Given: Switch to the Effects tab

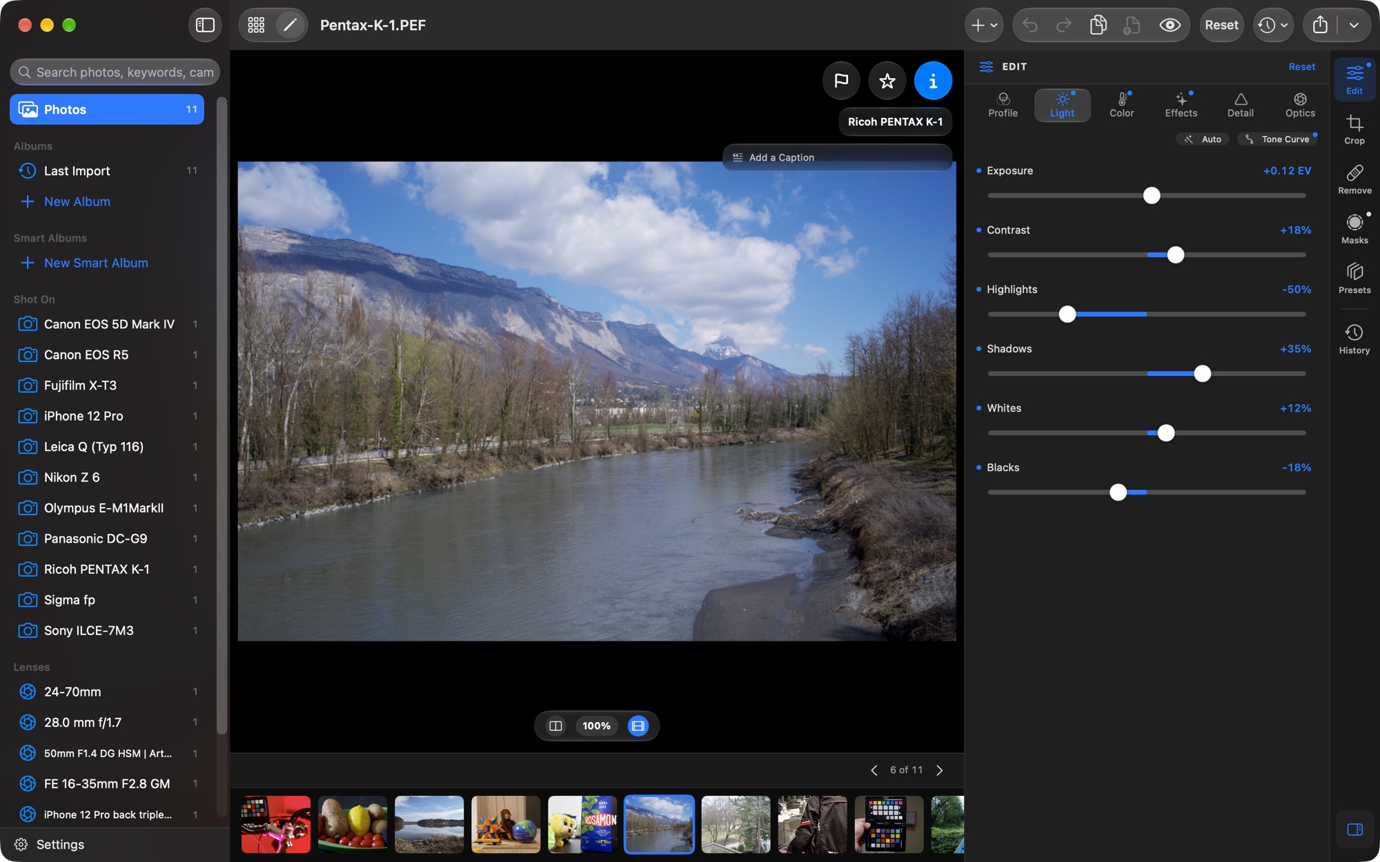Looking at the screenshot, I should 1181,105.
